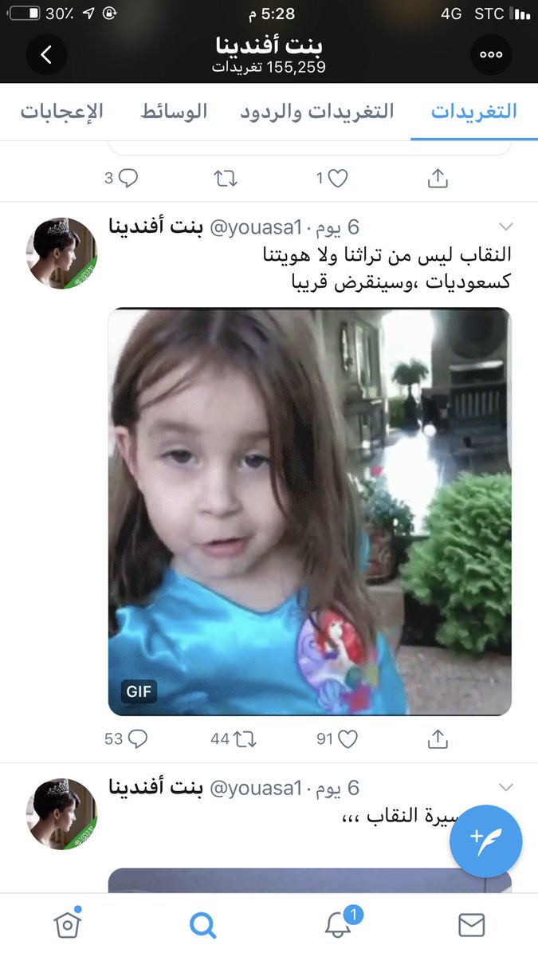The height and width of the screenshot is (957, 538).
Task: Share the GIF tweet via share icon
Action: tap(438, 739)
